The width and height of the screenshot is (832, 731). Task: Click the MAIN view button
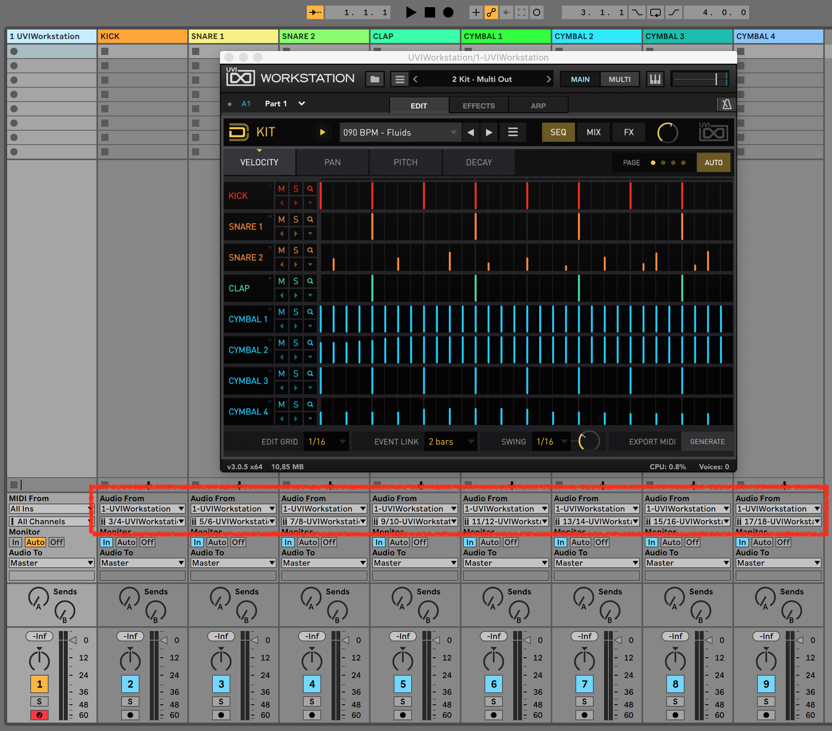580,79
